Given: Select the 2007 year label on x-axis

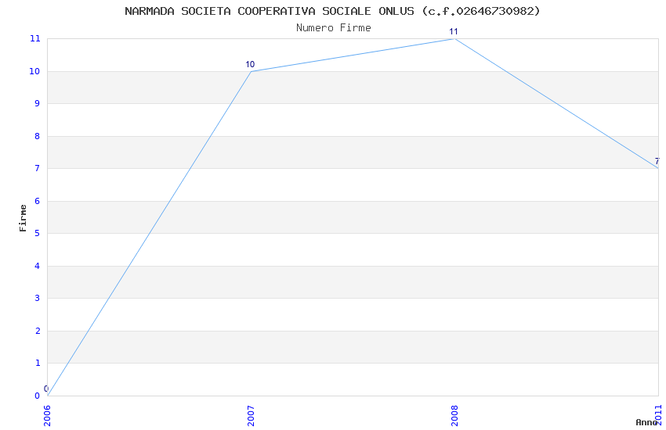Looking at the screenshot, I should (251, 416).
